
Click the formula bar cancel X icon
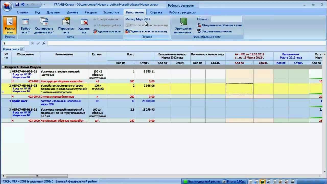coord(32,43)
